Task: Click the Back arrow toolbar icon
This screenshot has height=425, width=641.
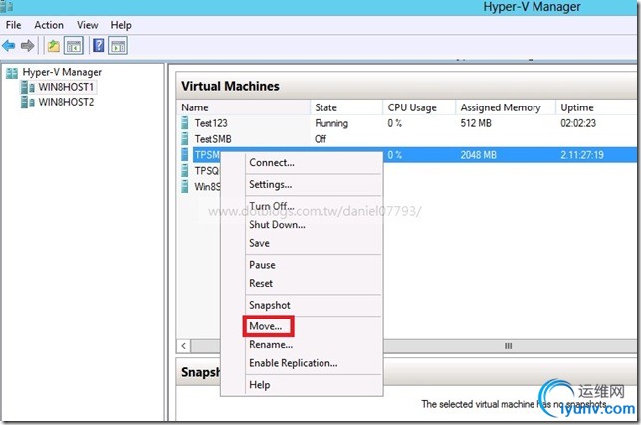Action: click(9, 46)
